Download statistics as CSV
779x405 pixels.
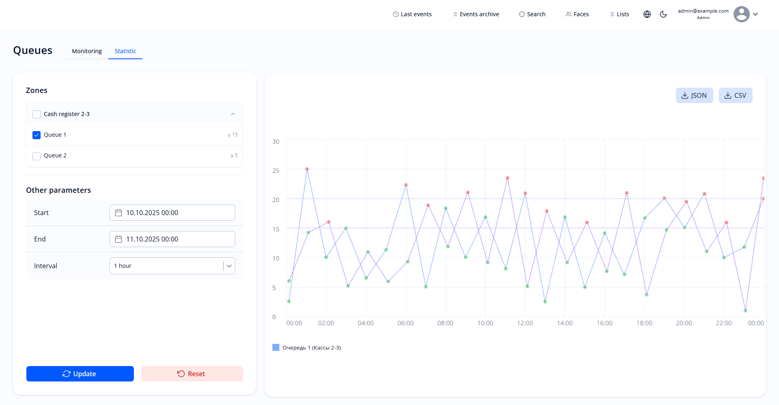point(735,95)
